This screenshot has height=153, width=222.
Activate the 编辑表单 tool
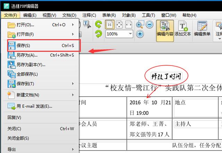click(202, 29)
